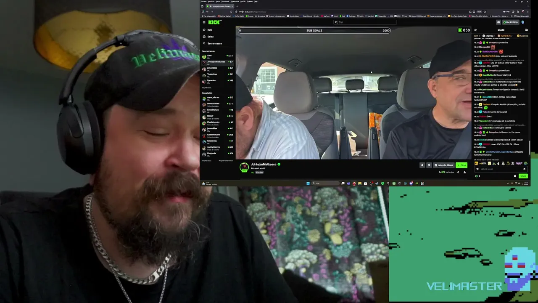Open sonnymeves recommended channel
Screen dimensions: 538x303
tap(217, 147)
